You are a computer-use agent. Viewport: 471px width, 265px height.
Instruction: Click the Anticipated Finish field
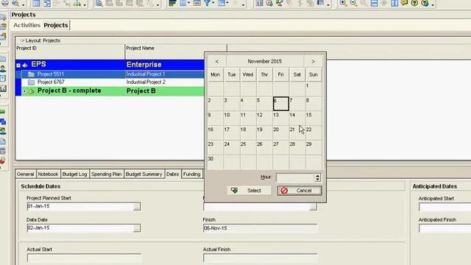[x=445, y=229]
